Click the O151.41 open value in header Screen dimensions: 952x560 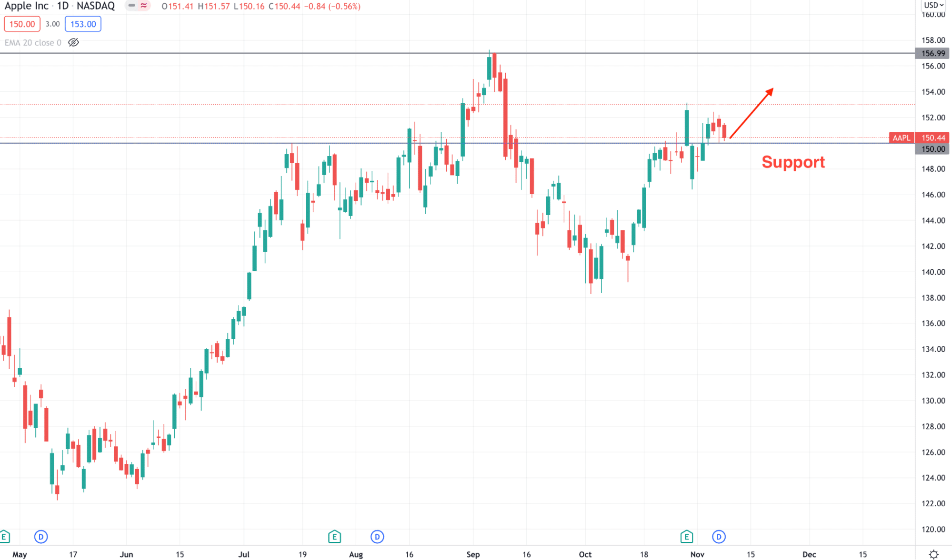click(178, 7)
